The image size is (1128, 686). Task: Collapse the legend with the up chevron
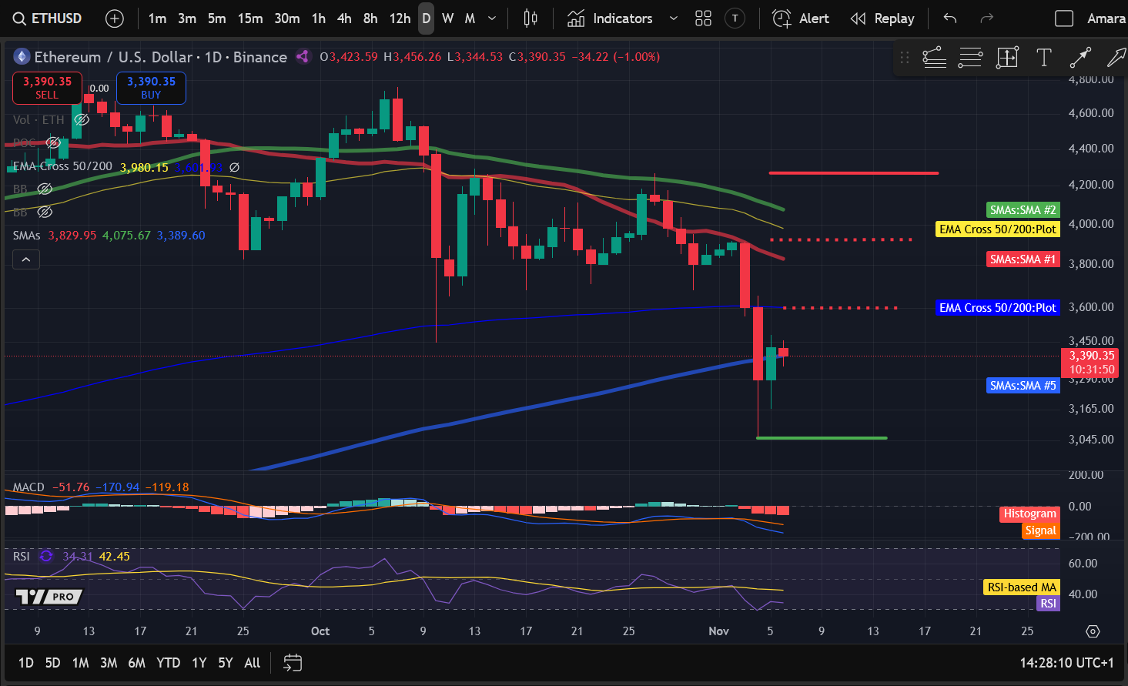click(25, 259)
